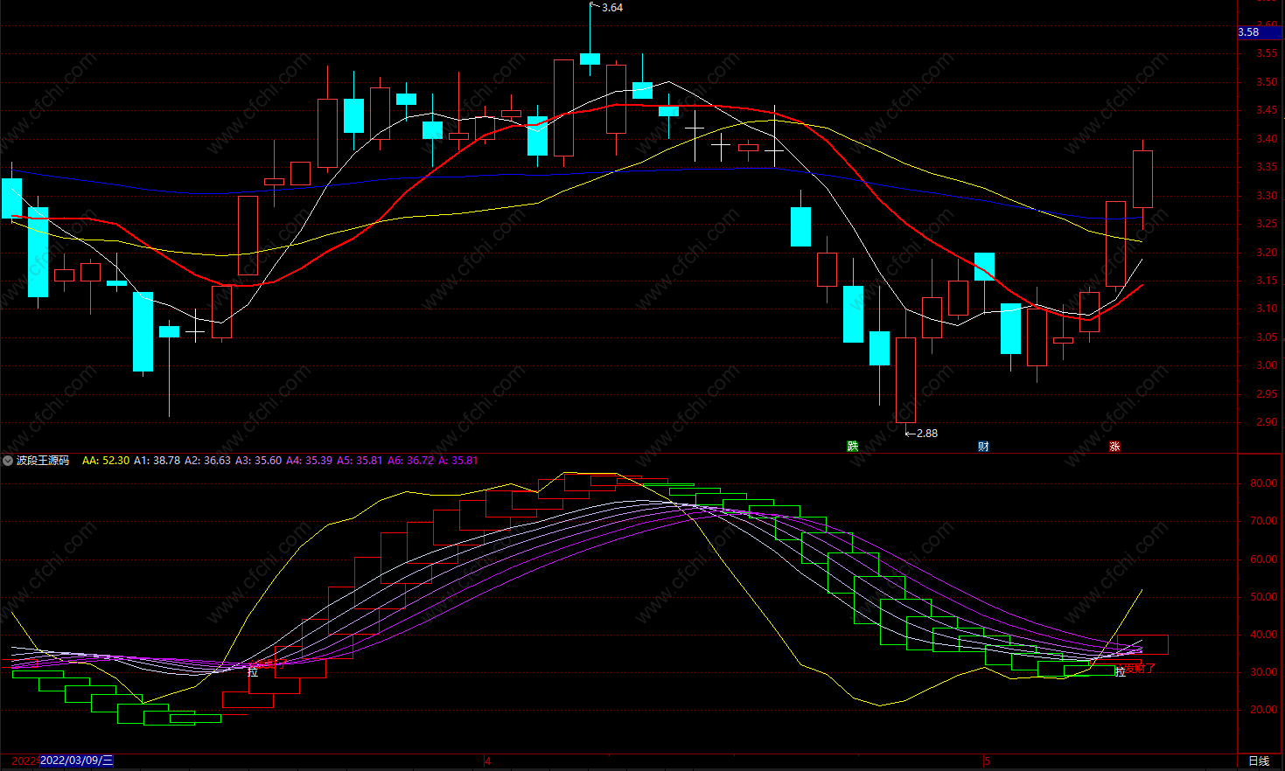
Task: Click the 3.25 price axis label
Action: click(x=1267, y=224)
